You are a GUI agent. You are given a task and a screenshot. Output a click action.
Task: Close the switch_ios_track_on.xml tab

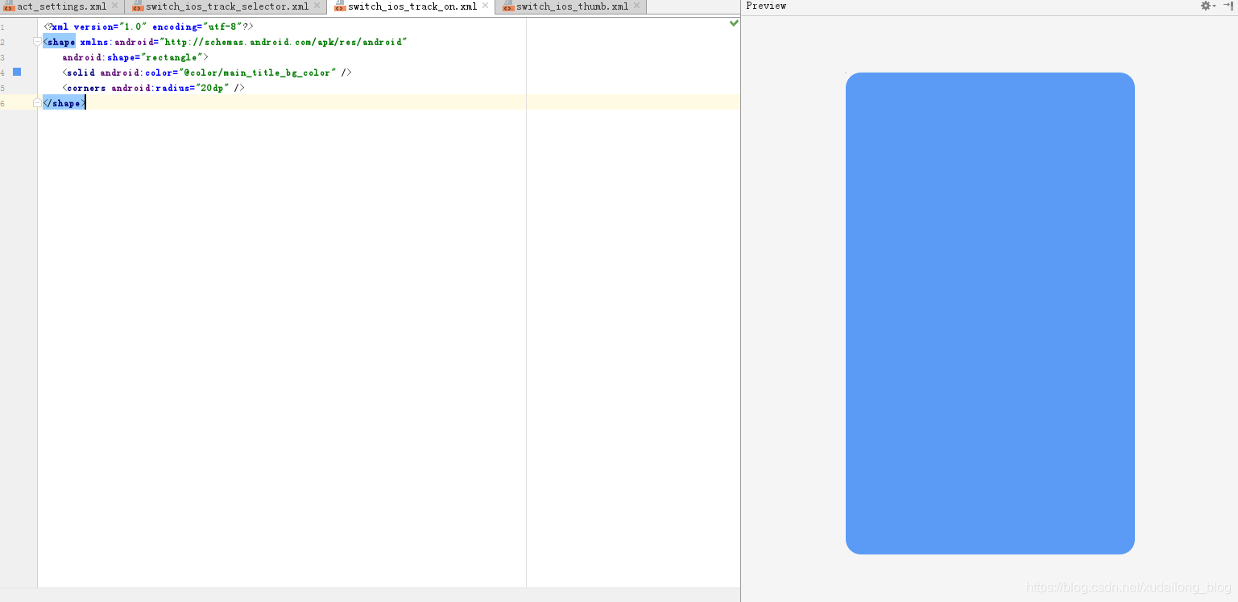pos(485,6)
